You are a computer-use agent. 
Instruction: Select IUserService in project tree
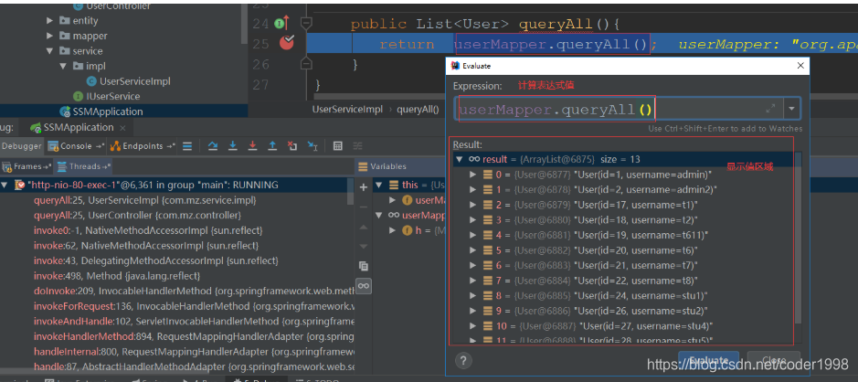[114, 96]
